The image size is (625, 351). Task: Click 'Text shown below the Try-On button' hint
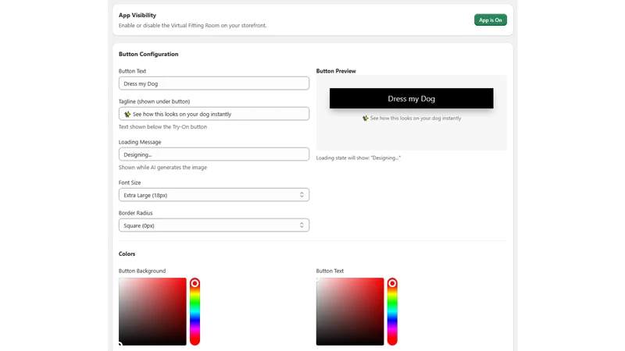click(x=162, y=127)
